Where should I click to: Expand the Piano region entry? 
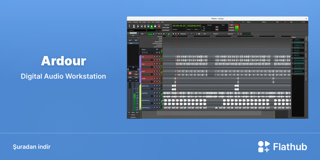(293, 50)
